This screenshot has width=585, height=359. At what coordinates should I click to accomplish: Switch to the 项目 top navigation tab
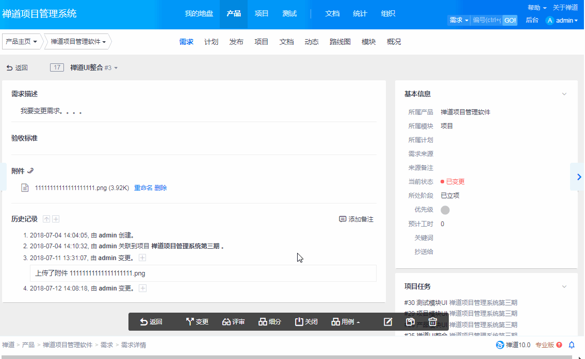tap(262, 14)
